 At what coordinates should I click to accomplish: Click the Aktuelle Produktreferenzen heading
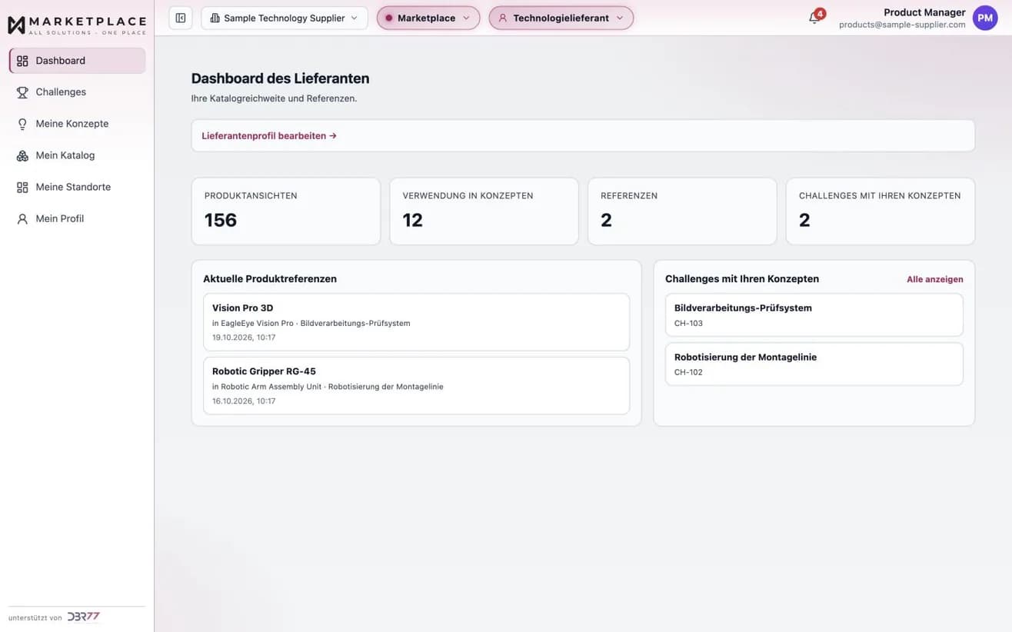pos(270,279)
